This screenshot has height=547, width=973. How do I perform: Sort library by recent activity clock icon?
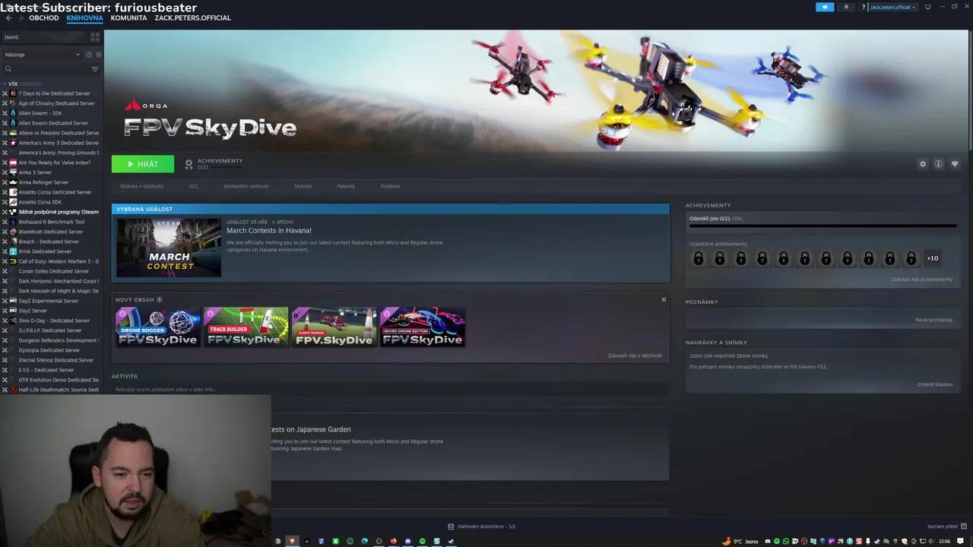pyautogui.click(x=89, y=55)
